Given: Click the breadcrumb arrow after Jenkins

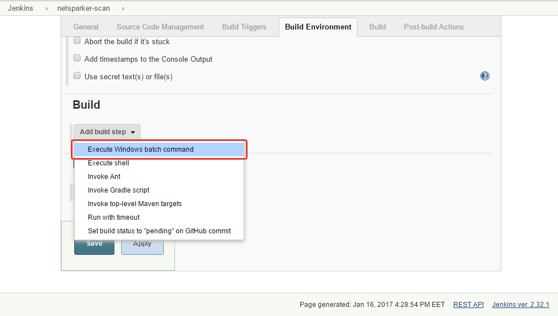Looking at the screenshot, I should click(47, 8).
